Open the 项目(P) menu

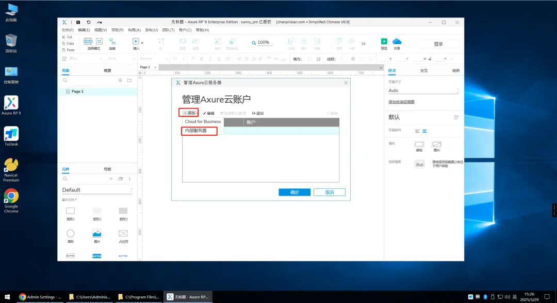click(117, 30)
